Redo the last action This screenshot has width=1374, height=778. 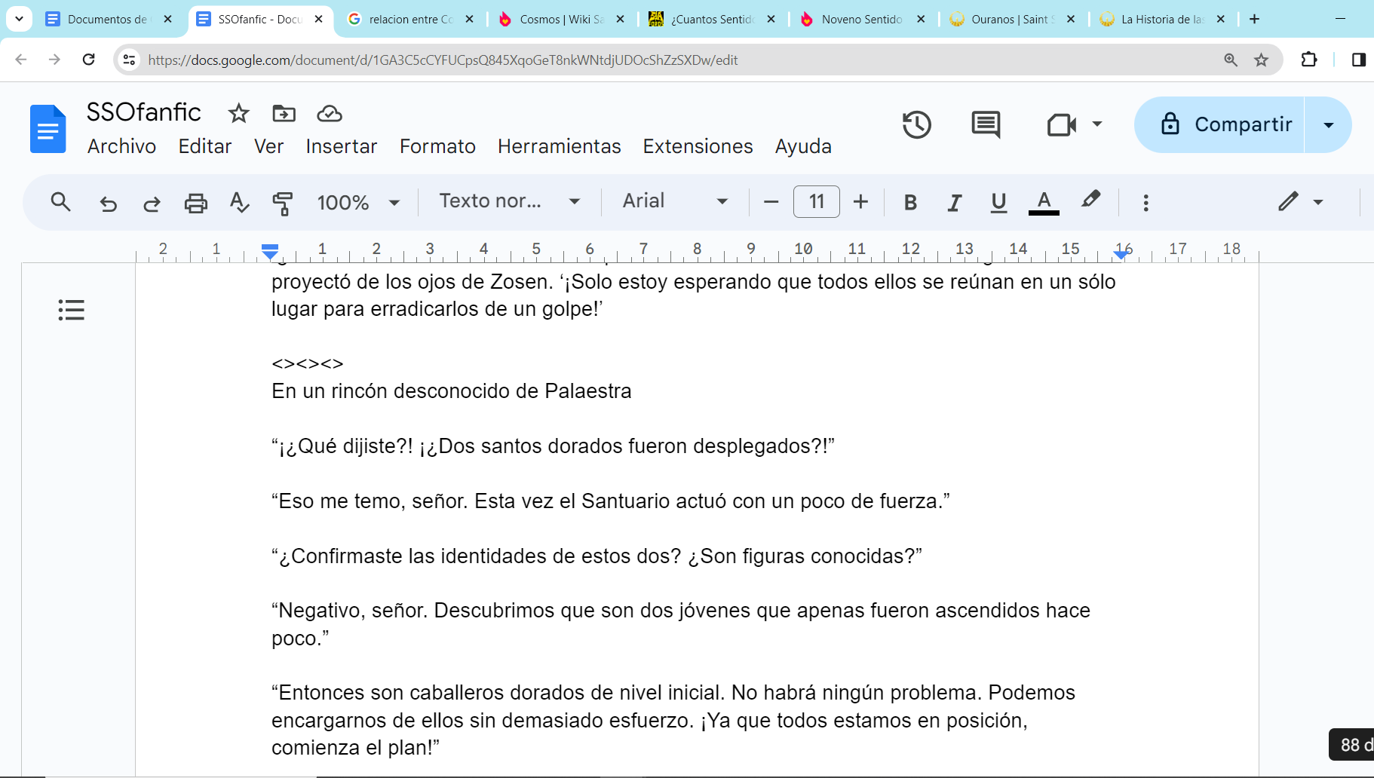pyautogui.click(x=152, y=203)
